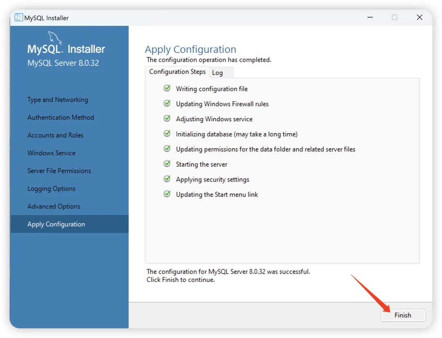Screen dimensions: 442x338
Task: Close the MySQL Installer window
Action: [x=419, y=17]
